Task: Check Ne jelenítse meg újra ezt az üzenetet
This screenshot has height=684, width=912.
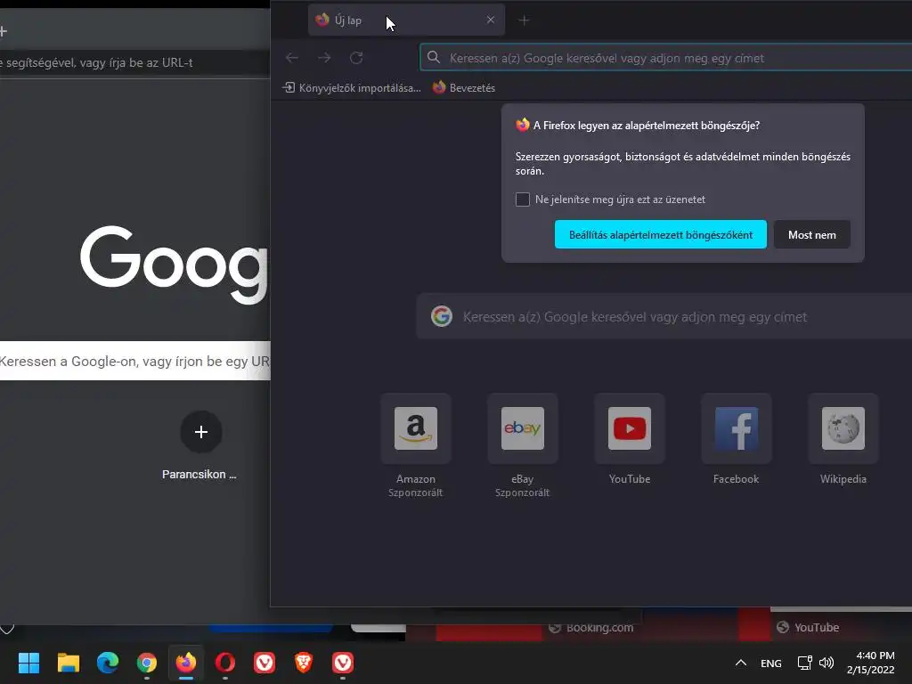Action: coord(522,199)
